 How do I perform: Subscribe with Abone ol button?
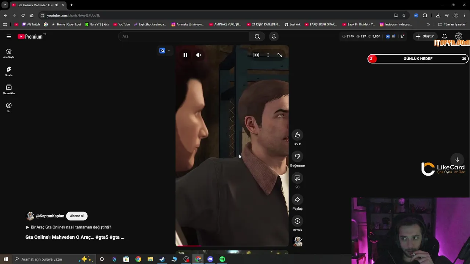[x=77, y=216]
